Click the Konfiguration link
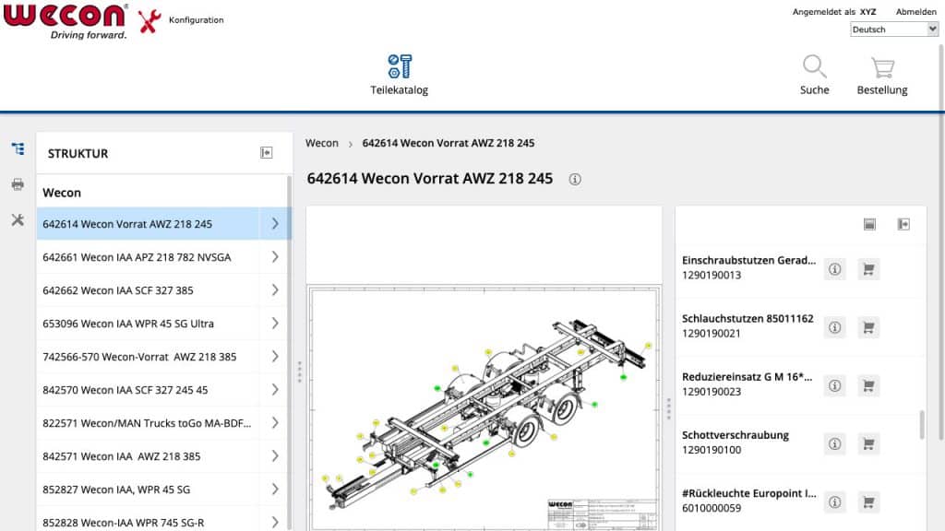Viewport: 945px width, 531px height. (196, 20)
